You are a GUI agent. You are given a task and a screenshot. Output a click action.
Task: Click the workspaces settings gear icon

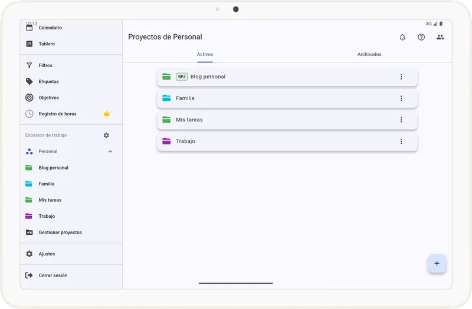[x=106, y=135]
